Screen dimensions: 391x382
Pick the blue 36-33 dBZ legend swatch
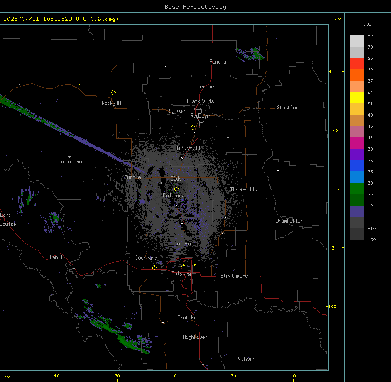(x=357, y=166)
